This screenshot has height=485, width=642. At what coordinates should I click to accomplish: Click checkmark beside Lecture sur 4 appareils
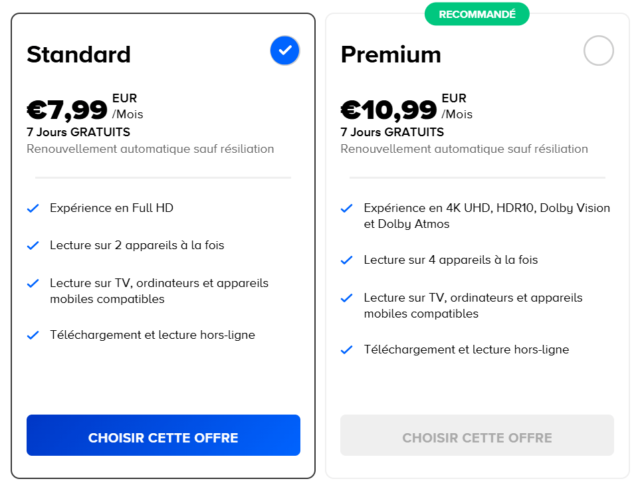point(346,260)
